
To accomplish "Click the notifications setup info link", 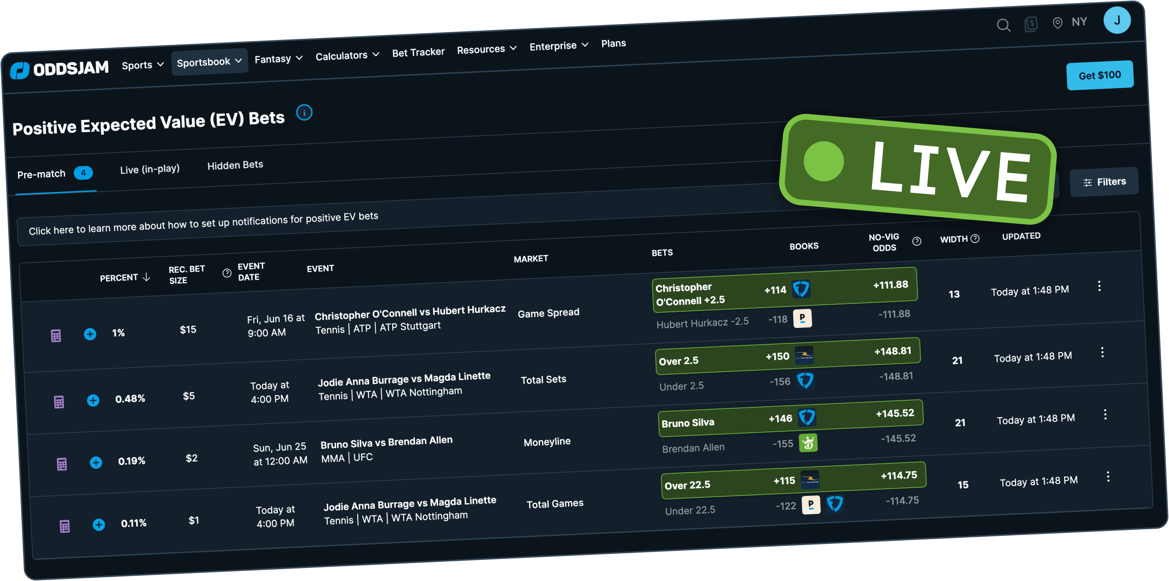I will 203,223.
